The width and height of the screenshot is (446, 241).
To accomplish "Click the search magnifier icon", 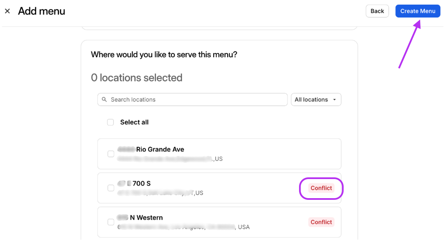I will [104, 100].
